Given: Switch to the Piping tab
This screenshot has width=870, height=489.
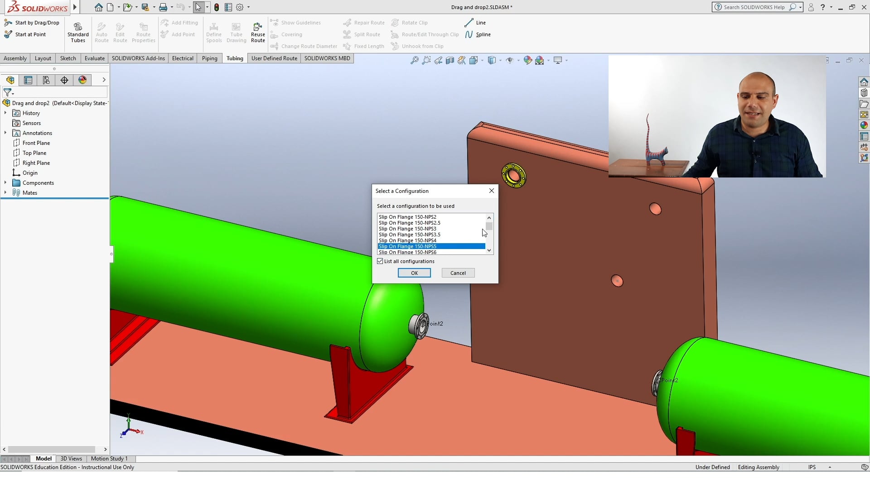Looking at the screenshot, I should pos(209,58).
